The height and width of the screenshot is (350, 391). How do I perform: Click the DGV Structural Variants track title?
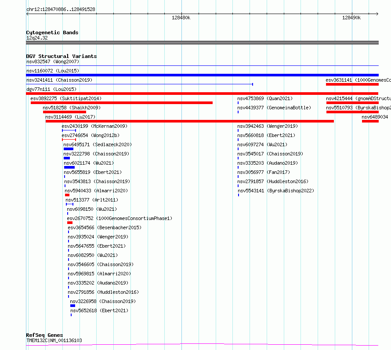point(62,56)
